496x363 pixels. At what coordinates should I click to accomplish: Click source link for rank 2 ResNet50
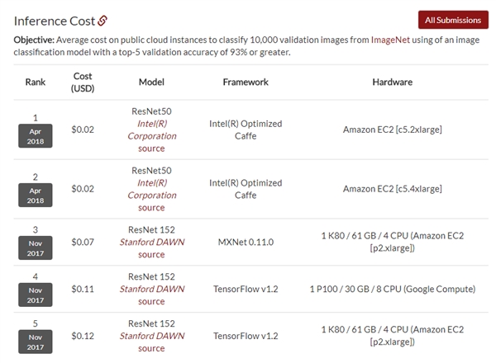[x=151, y=208]
